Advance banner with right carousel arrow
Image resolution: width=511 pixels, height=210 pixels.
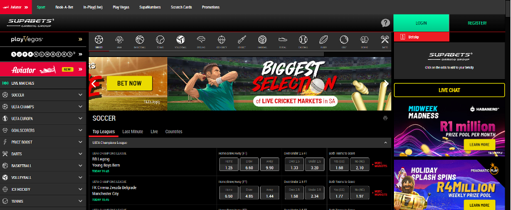coord(387,84)
